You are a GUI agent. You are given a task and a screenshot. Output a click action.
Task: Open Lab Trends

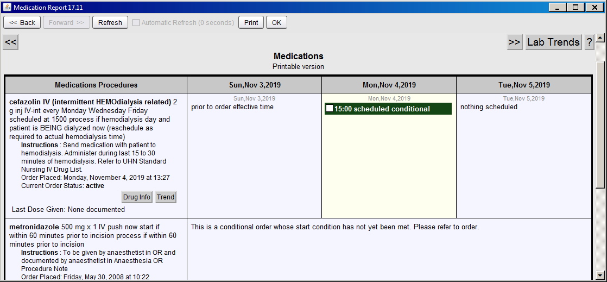point(554,42)
